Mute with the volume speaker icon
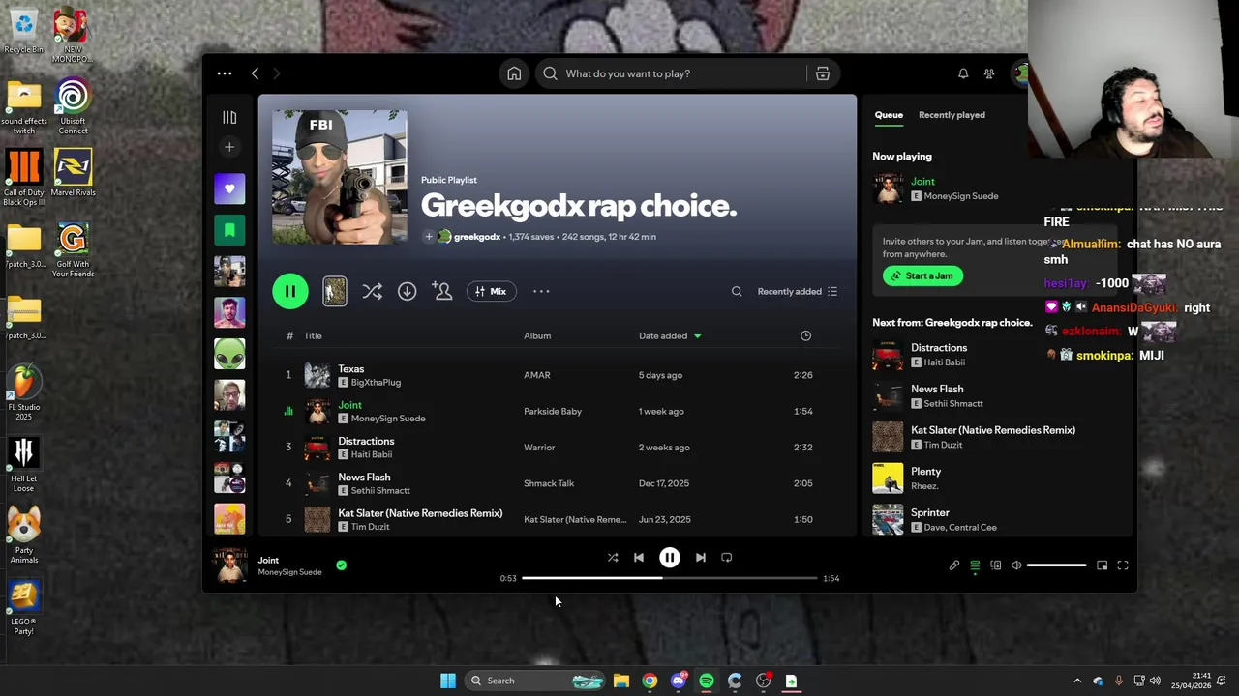Image resolution: width=1239 pixels, height=696 pixels. point(1016,565)
